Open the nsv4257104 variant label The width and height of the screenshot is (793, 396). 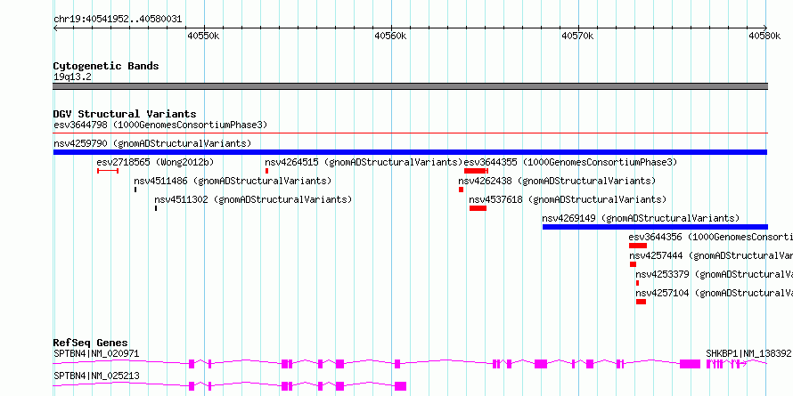tap(714, 293)
